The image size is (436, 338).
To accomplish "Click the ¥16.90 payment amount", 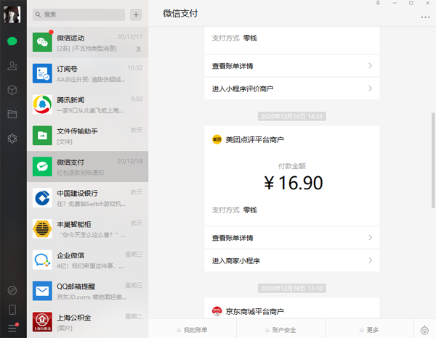I will (293, 183).
